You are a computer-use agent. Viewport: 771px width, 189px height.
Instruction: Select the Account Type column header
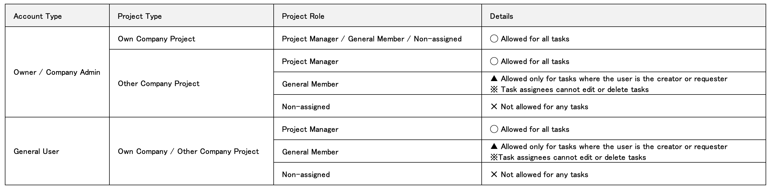point(38,16)
